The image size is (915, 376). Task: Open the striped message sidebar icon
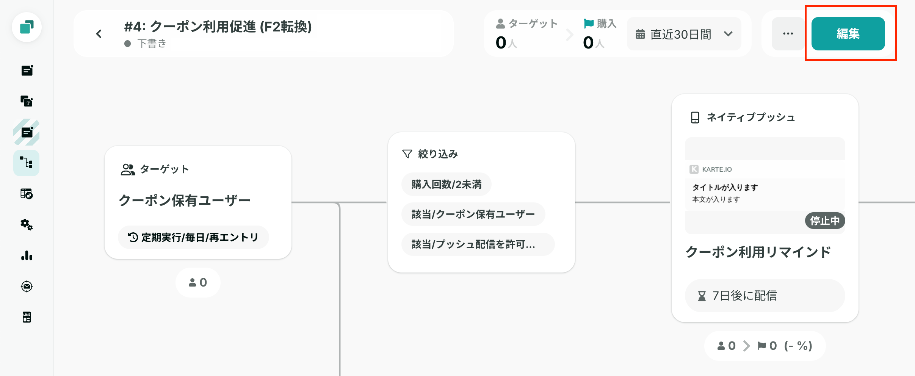coord(27,132)
